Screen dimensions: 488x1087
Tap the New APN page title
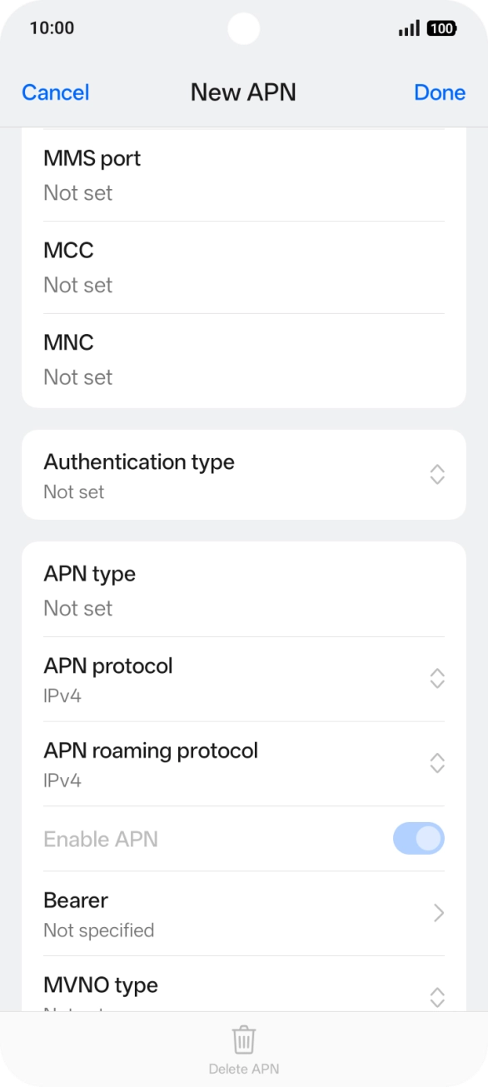(243, 92)
